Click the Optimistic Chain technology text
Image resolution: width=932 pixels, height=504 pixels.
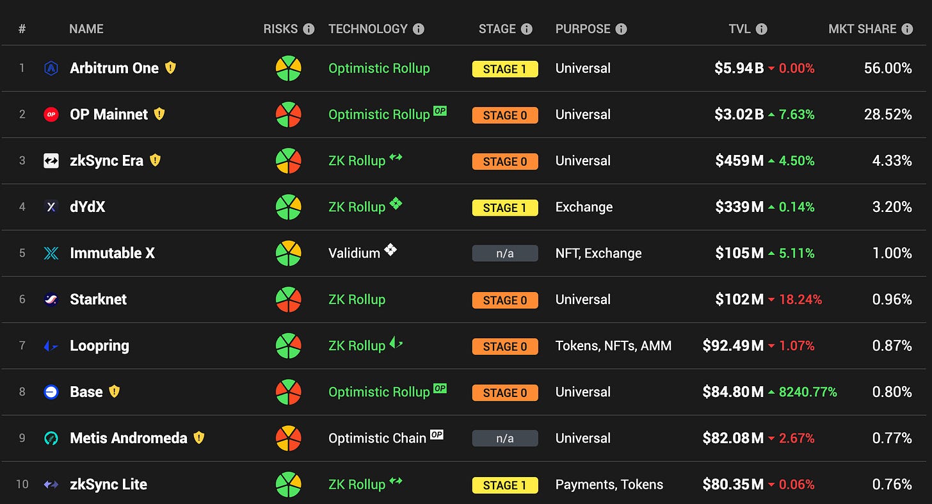click(377, 438)
